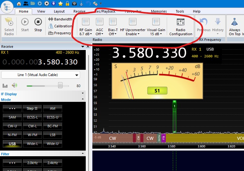Open the application menu orb button
Viewport: 244px width, 171px height.
7,7
